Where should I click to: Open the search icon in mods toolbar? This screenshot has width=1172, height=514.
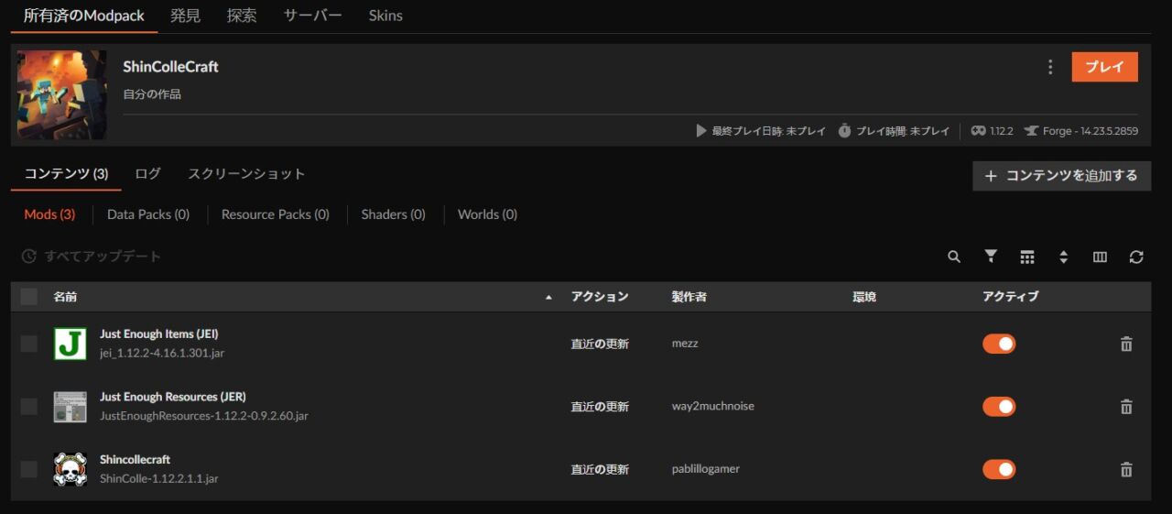[x=954, y=257]
